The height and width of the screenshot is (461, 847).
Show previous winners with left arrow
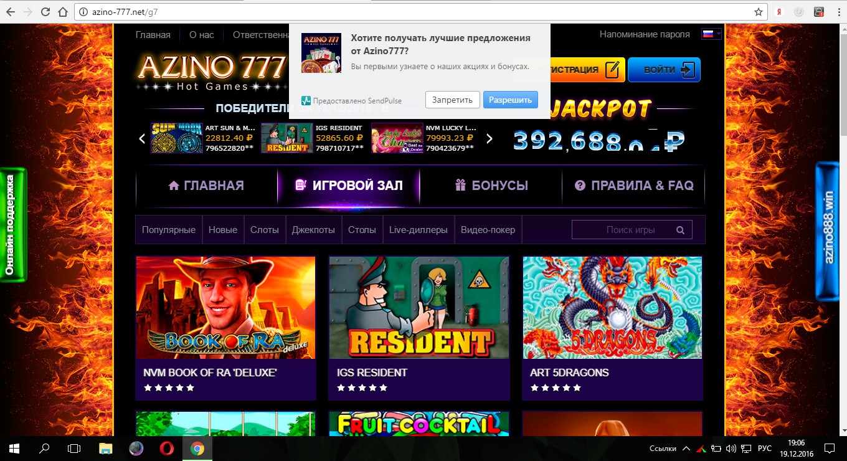[142, 138]
